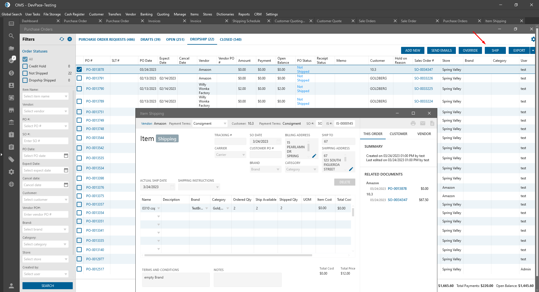Open the tag icon in the left sidebar
The width and height of the screenshot is (539, 292).
(11, 159)
